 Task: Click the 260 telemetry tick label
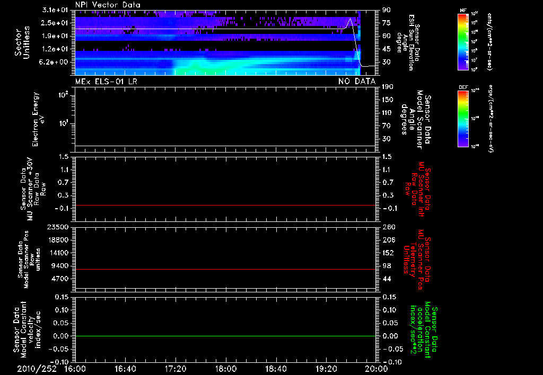[388, 227]
